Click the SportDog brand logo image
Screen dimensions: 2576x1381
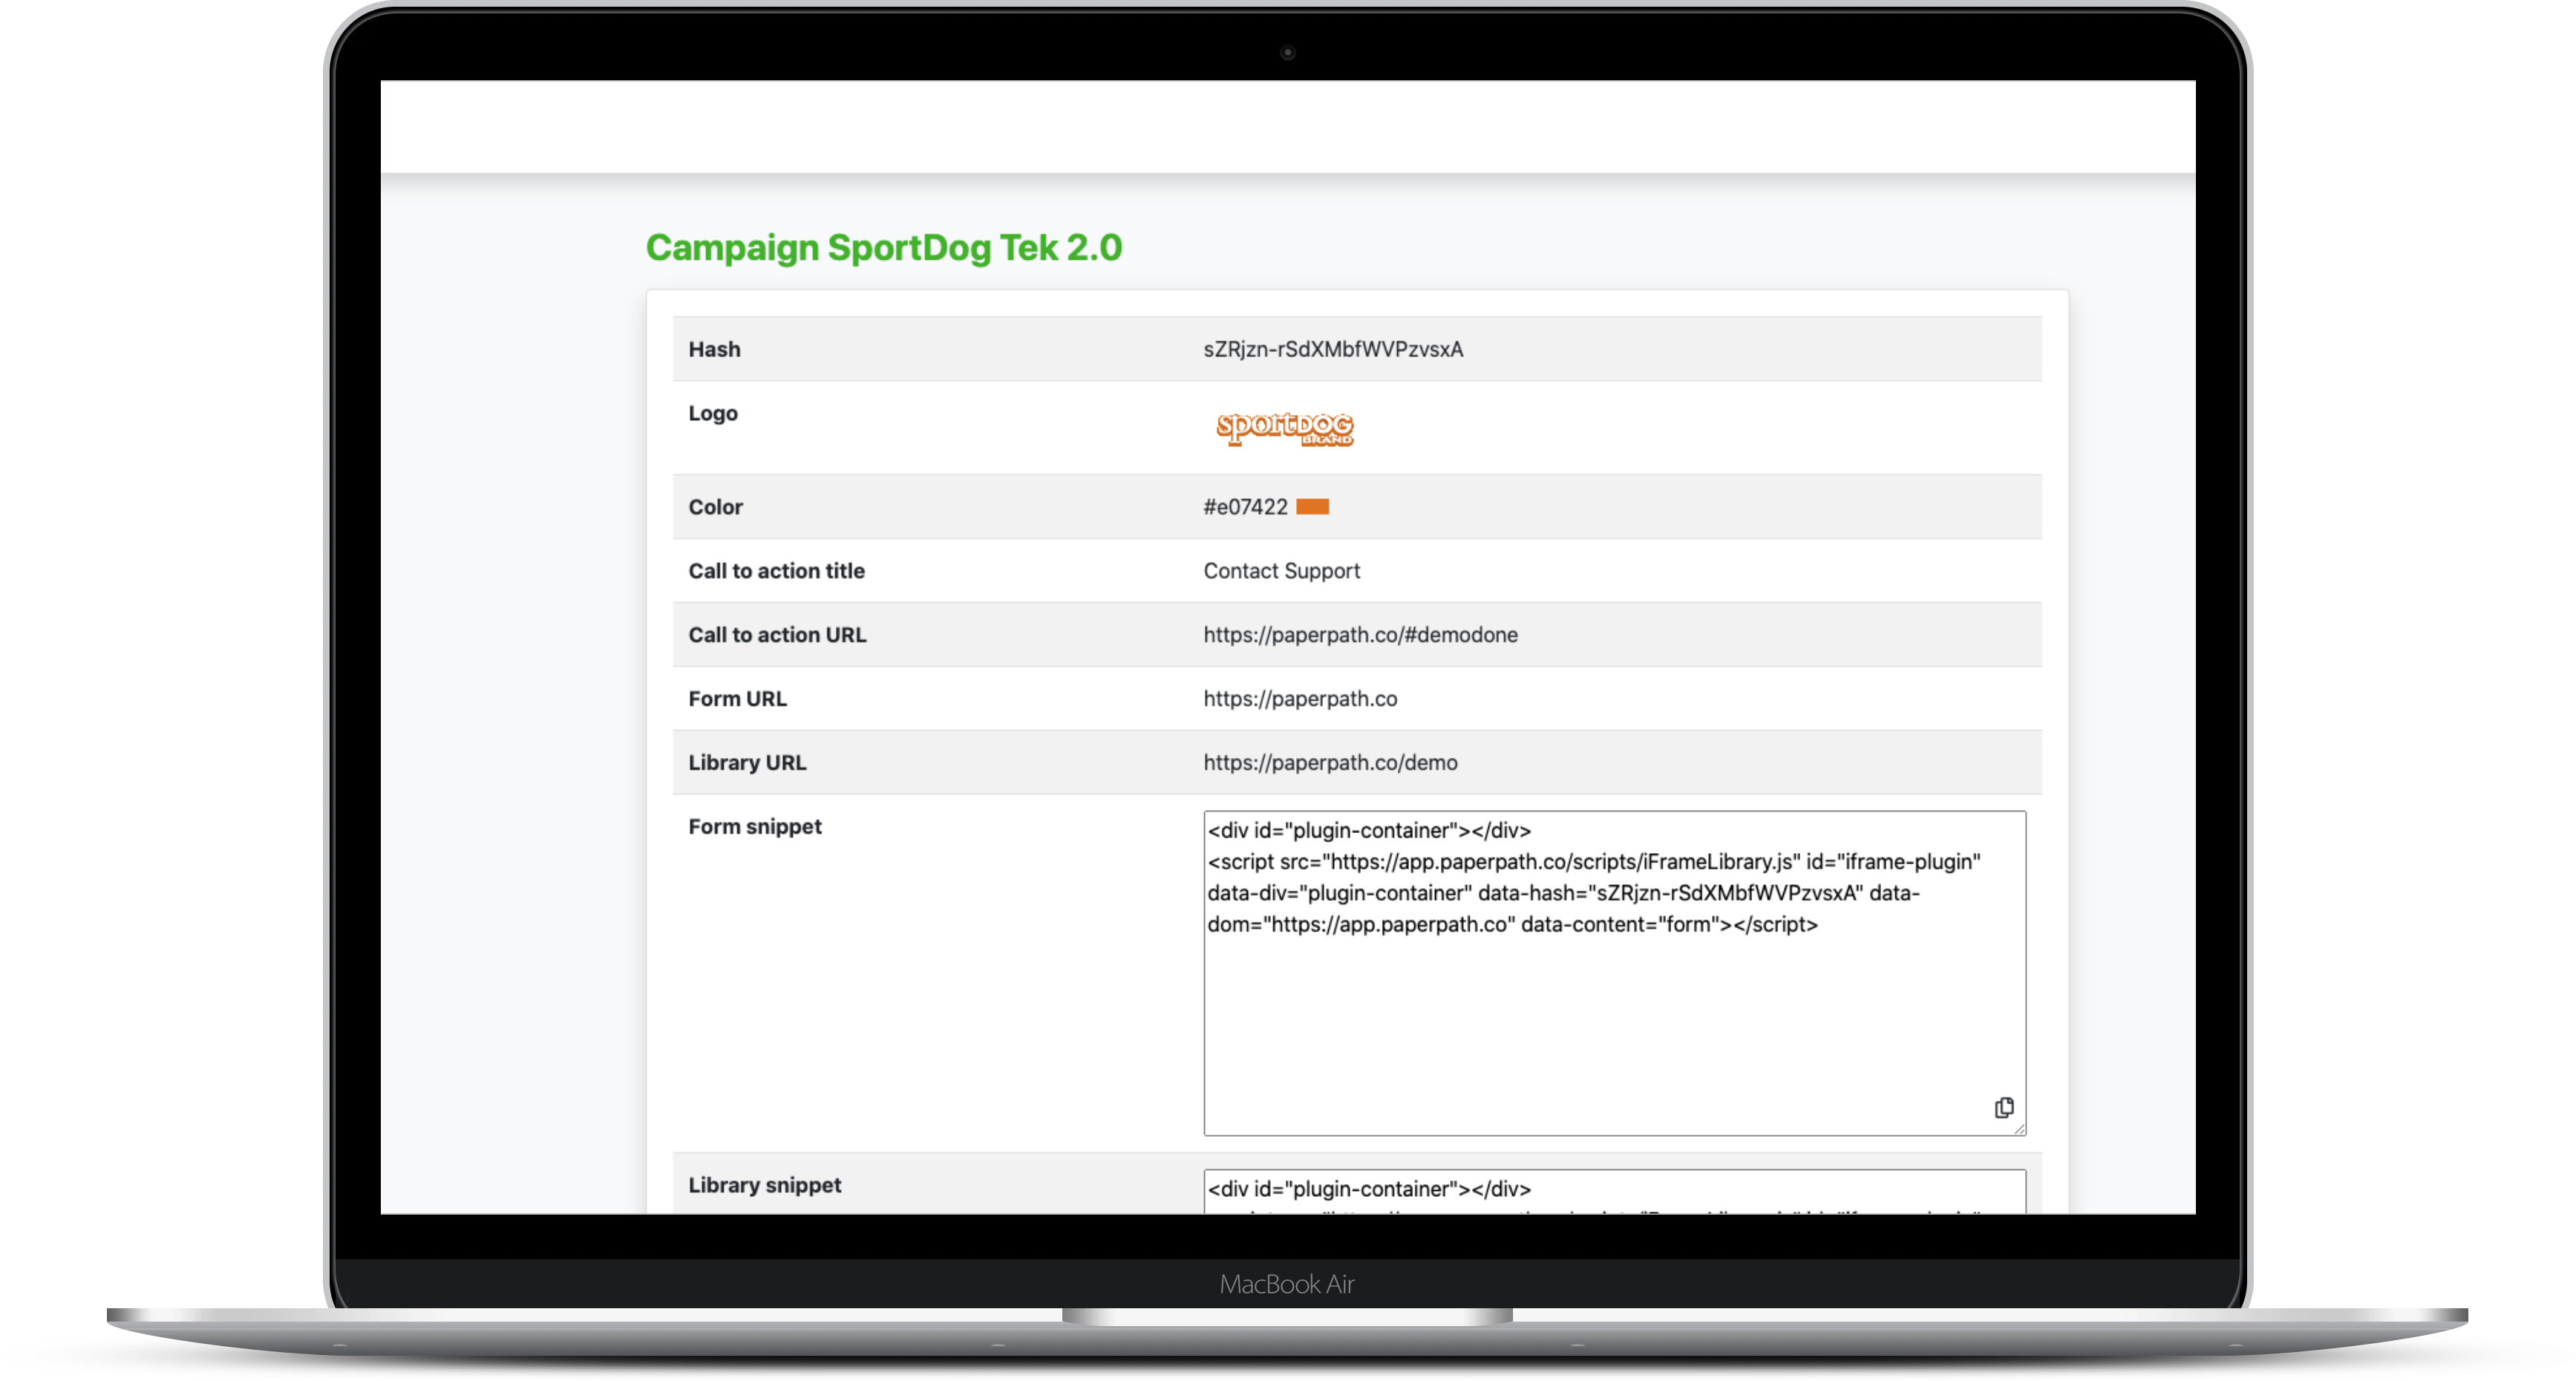click(1285, 428)
